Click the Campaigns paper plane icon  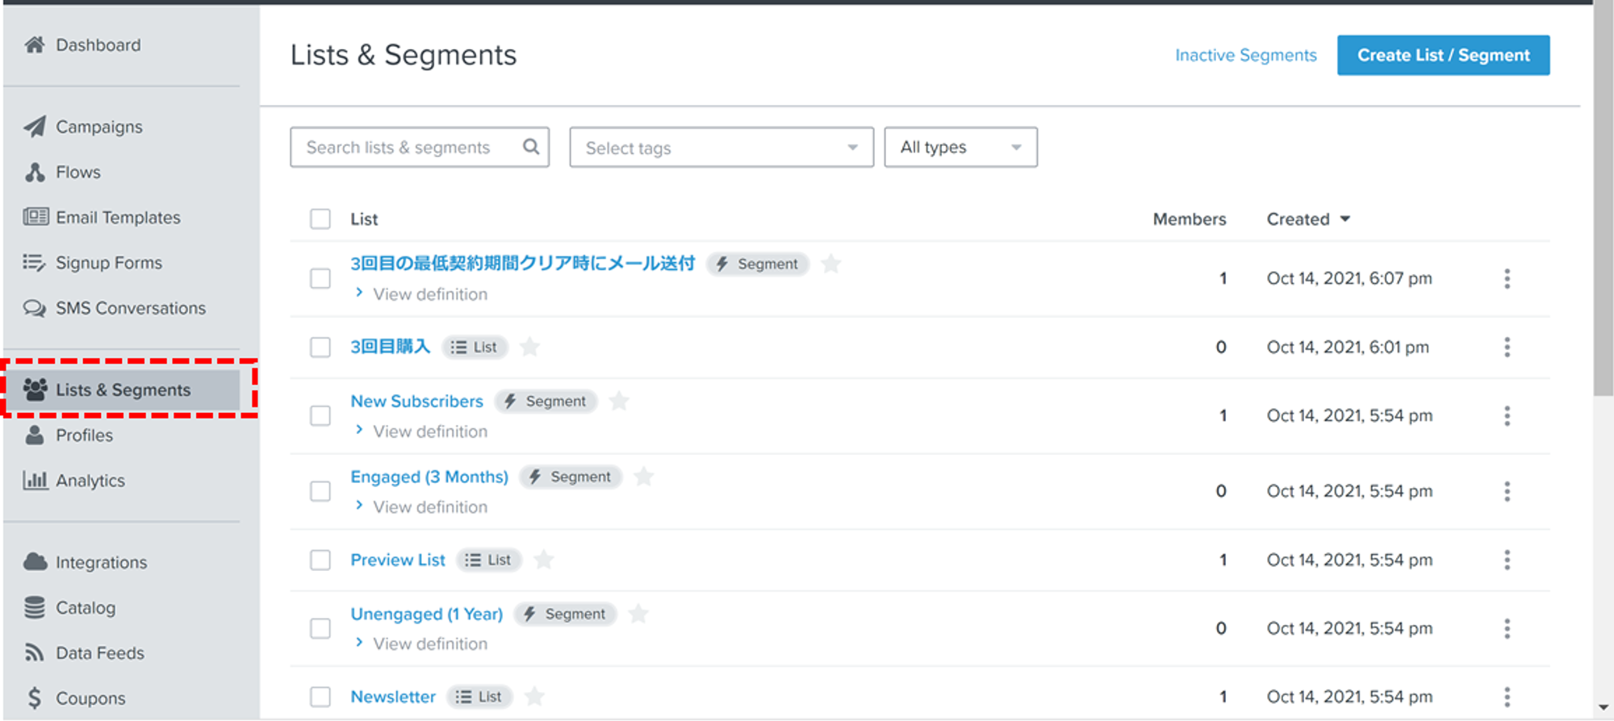[x=35, y=127]
